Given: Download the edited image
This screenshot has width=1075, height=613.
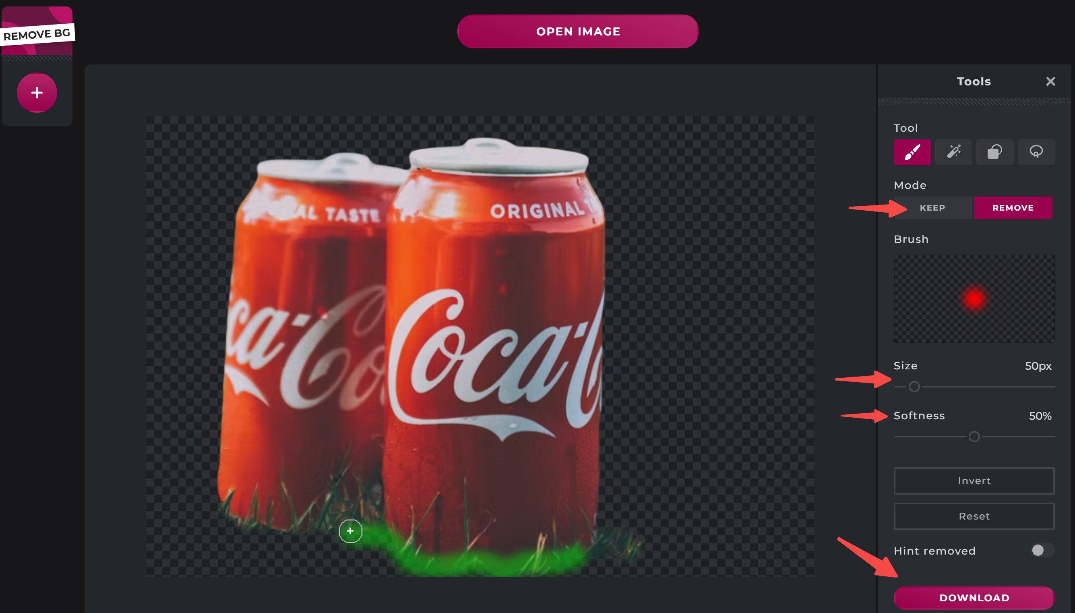Looking at the screenshot, I should pos(974,597).
